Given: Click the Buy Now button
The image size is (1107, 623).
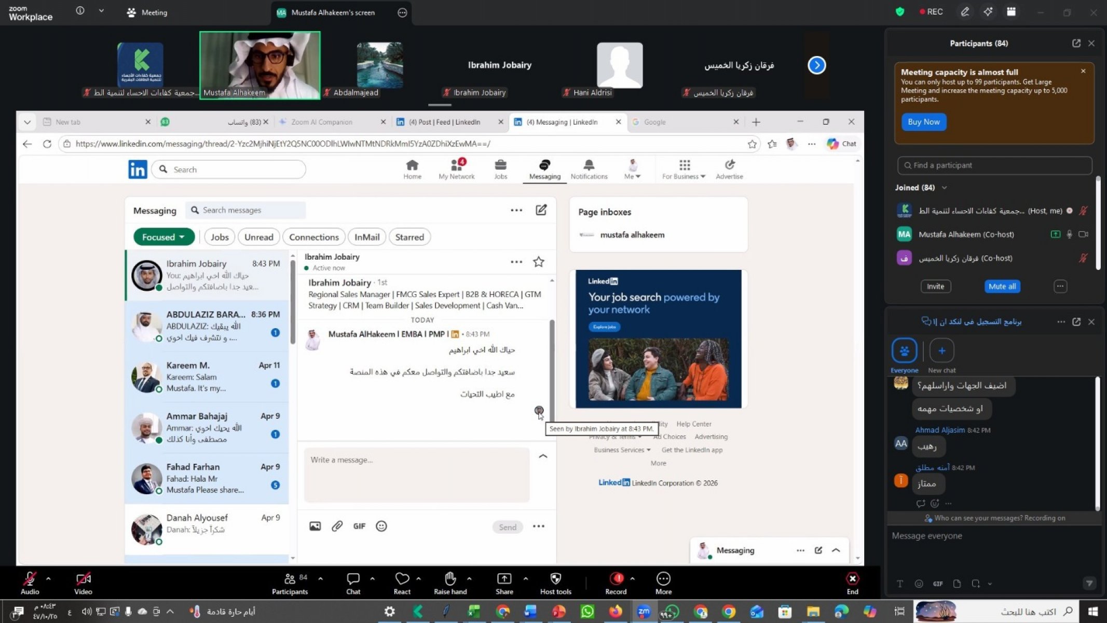Looking at the screenshot, I should click(x=923, y=122).
